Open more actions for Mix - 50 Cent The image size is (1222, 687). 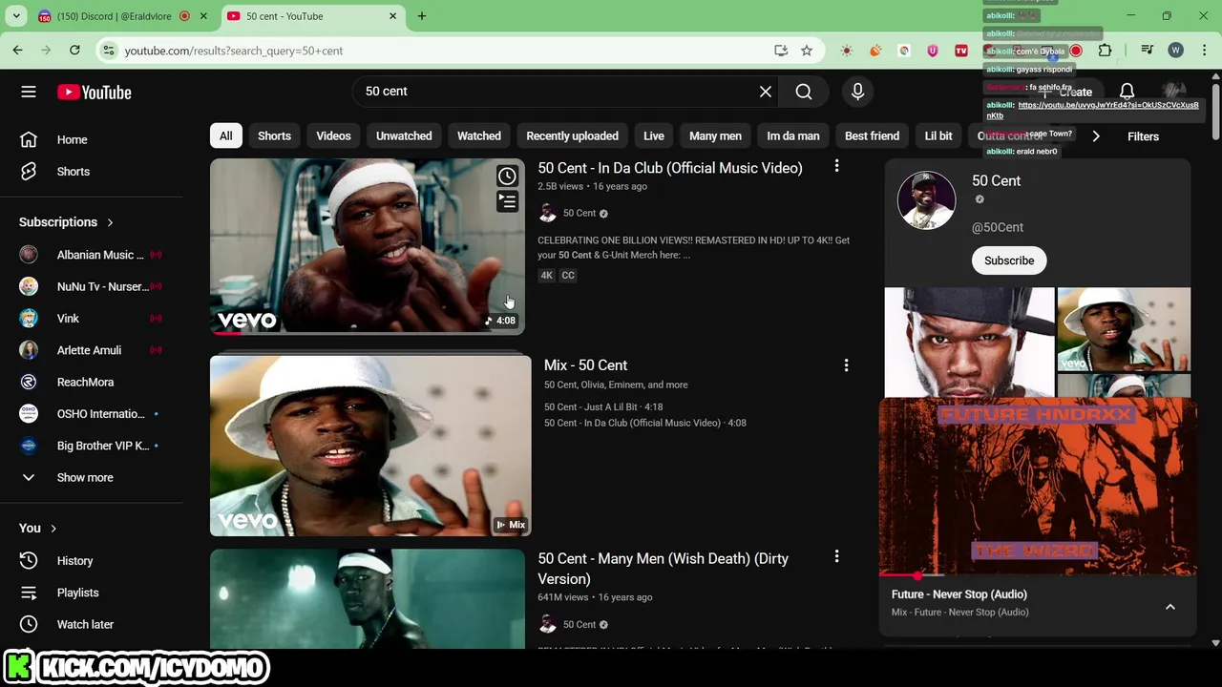[846, 365]
